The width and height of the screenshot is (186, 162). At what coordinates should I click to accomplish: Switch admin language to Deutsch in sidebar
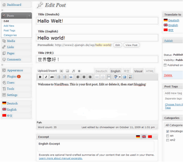click(x=12, y=104)
